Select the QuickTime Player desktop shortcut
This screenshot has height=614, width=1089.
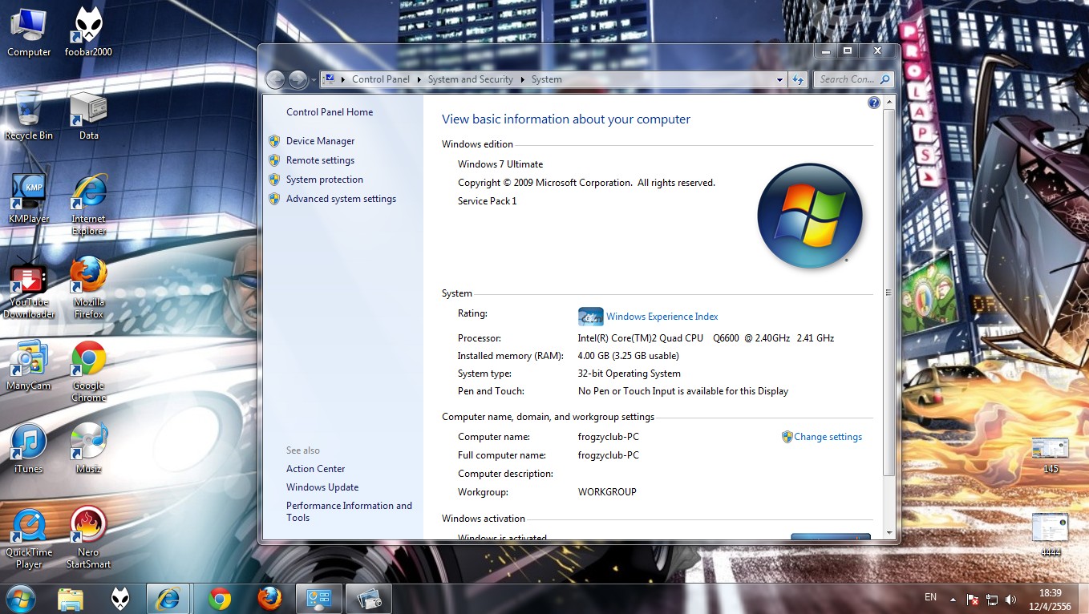(x=29, y=538)
